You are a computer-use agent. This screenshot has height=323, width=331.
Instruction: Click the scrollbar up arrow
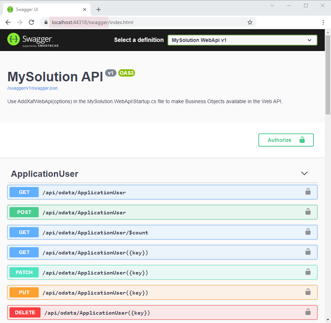pyautogui.click(x=328, y=32)
